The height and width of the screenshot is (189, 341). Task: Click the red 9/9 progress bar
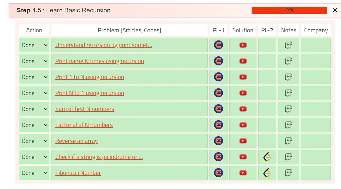click(289, 10)
